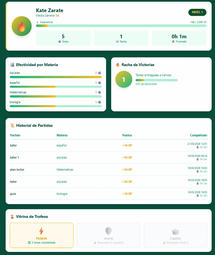The image size is (215, 255).
Task: Click the sociales effectiveness bar
Action: (56, 77)
